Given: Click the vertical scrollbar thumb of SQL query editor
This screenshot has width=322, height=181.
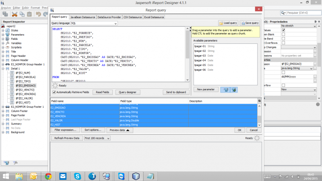Looking at the screenshot, I should point(188,44).
